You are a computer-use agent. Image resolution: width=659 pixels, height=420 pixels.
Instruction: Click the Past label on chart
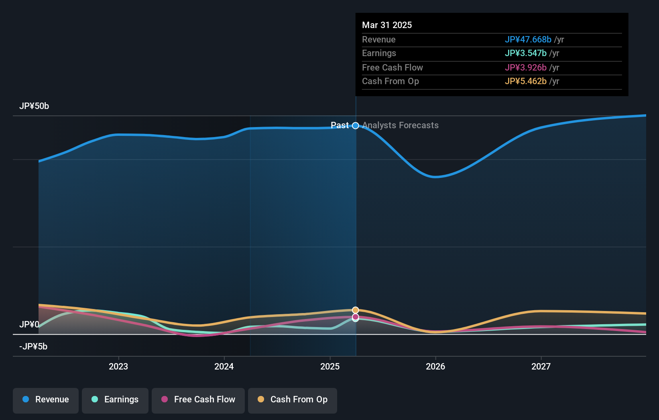(x=340, y=125)
